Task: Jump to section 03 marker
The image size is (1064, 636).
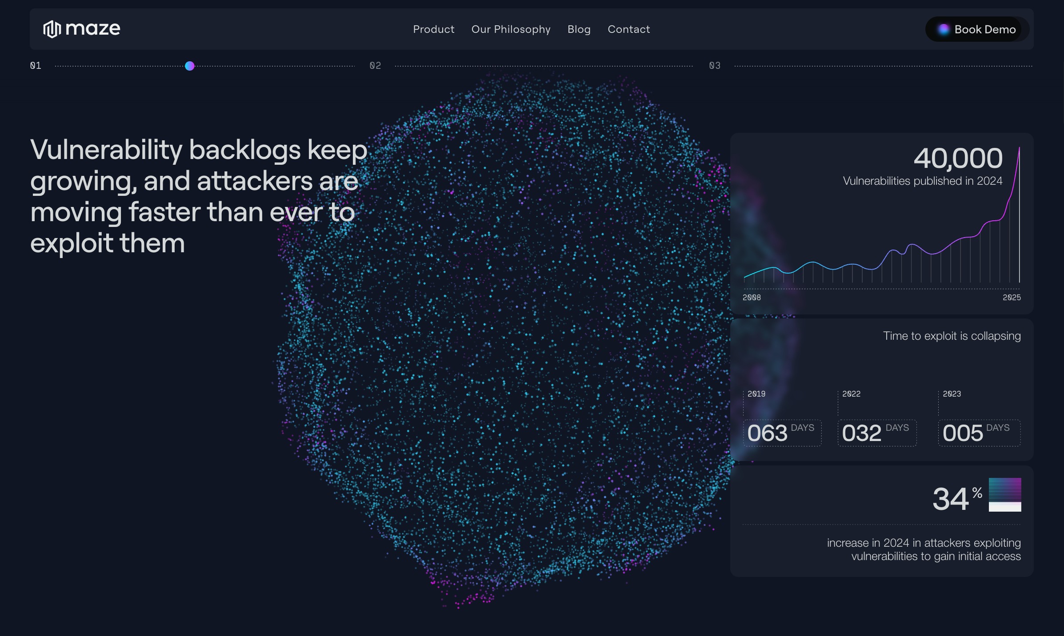Action: point(715,66)
